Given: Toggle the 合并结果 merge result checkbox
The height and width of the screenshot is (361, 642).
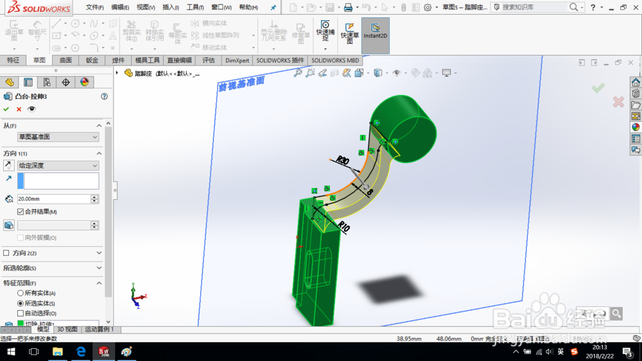Looking at the screenshot, I should pyautogui.click(x=21, y=211).
